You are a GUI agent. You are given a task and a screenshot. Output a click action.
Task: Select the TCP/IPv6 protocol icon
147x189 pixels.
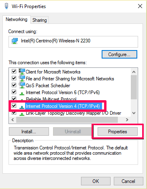click(x=22, y=93)
